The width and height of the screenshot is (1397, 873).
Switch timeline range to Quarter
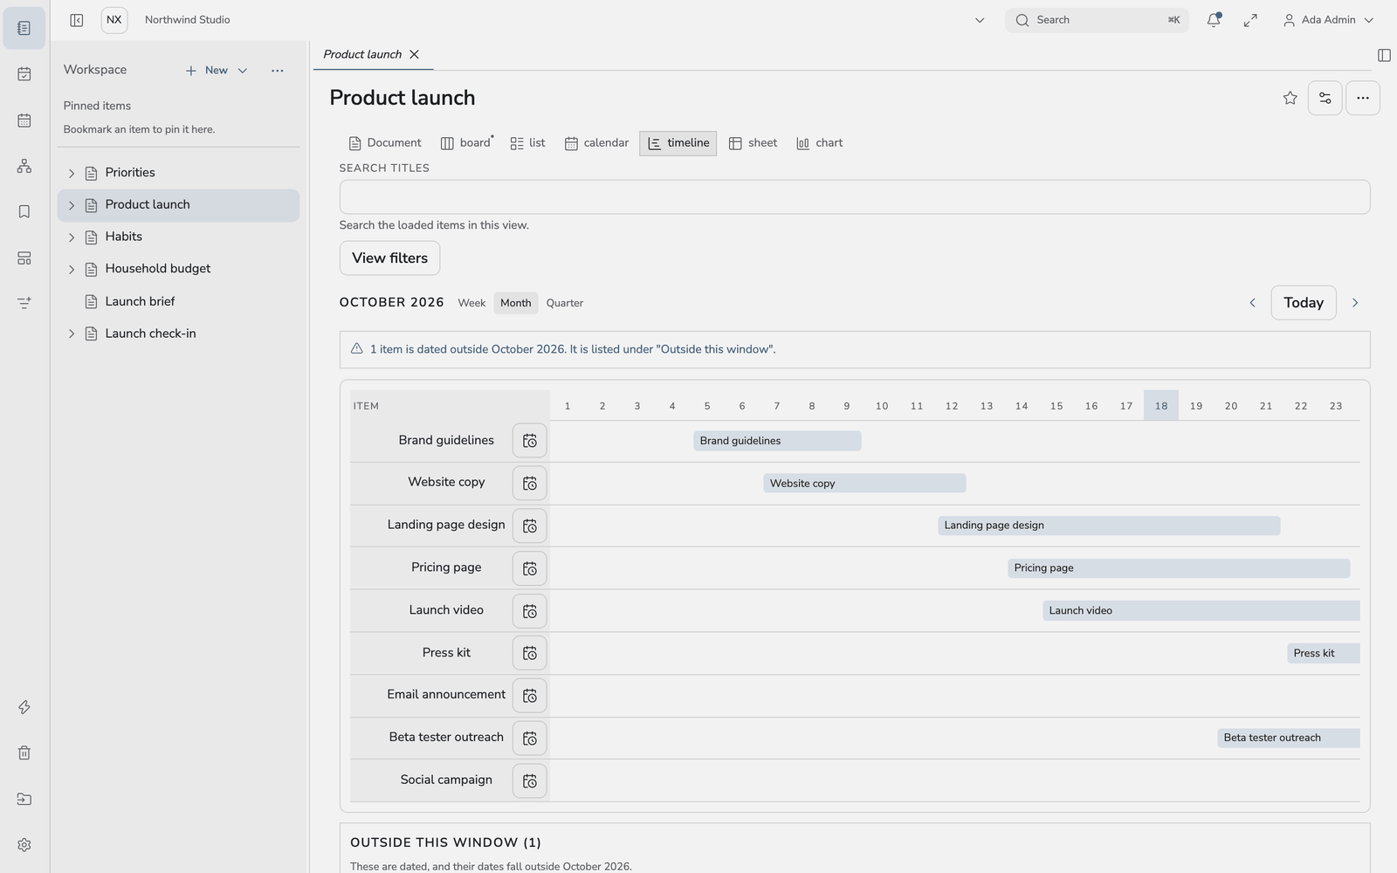565,303
